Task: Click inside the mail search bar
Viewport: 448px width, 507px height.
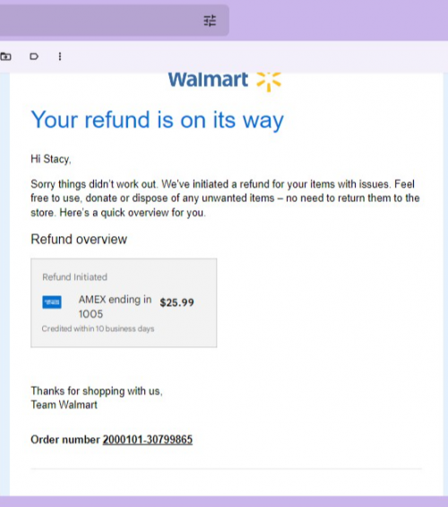Action: click(x=97, y=21)
